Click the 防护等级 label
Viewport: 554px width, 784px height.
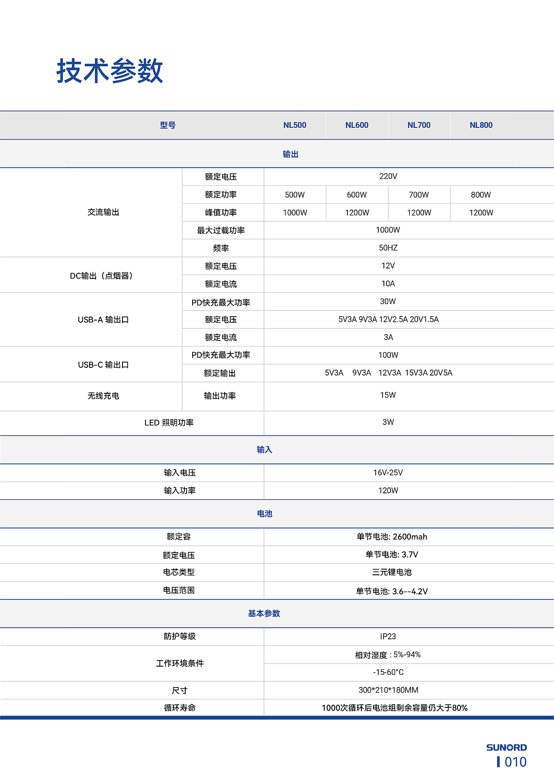click(180, 636)
